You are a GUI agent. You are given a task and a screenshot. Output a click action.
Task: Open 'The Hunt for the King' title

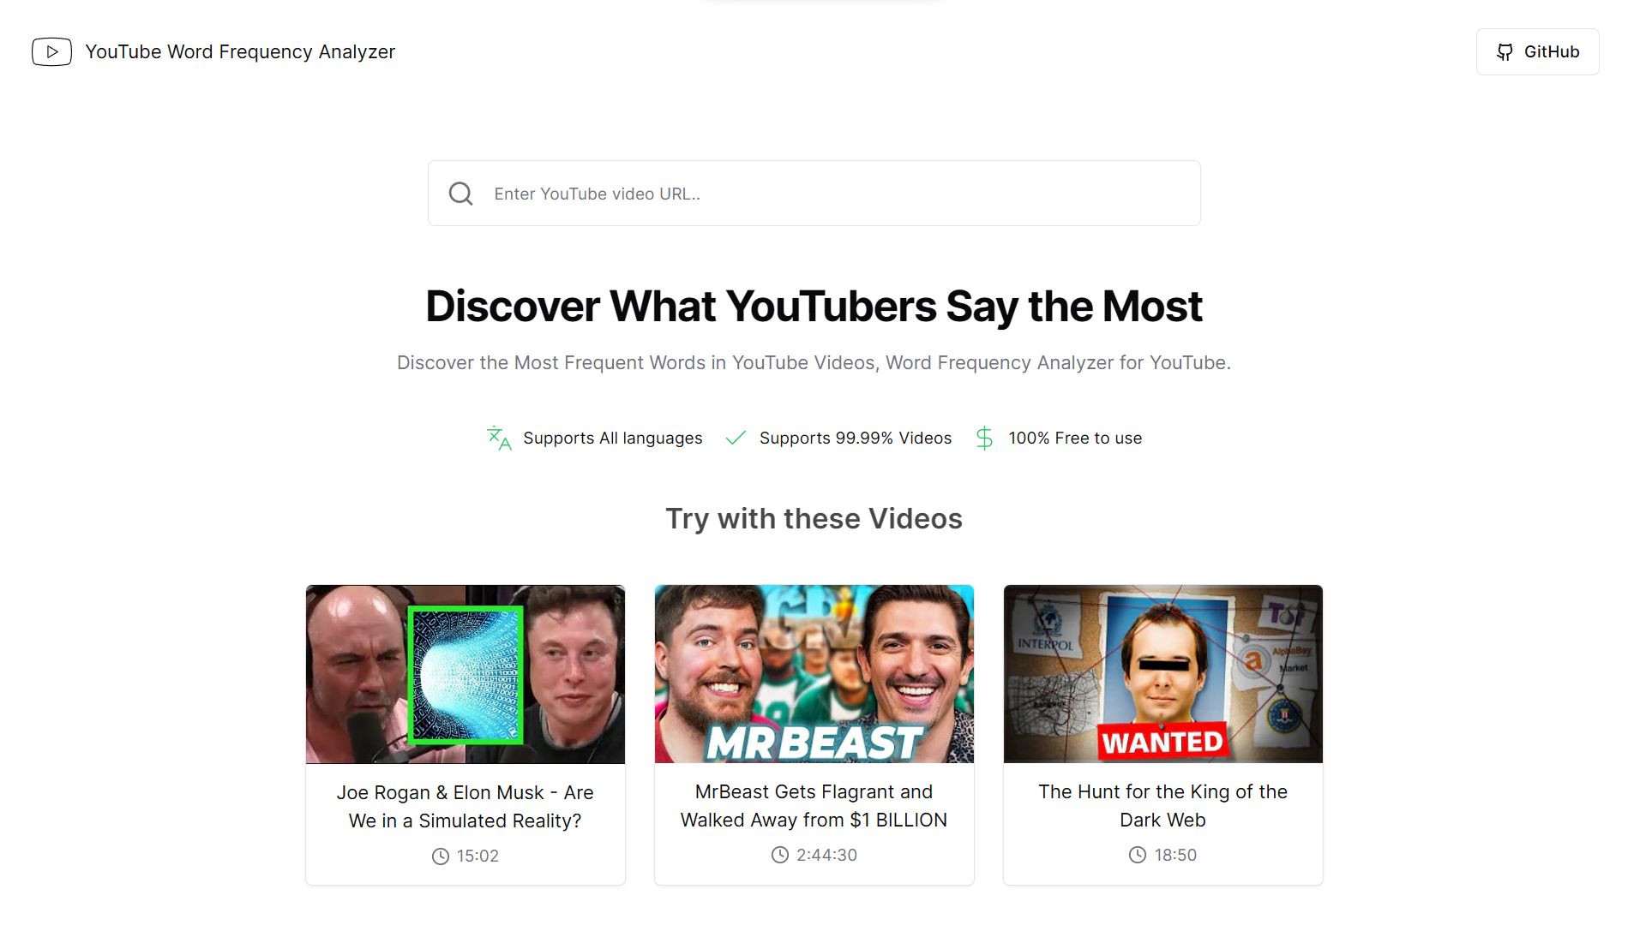[1162, 806]
